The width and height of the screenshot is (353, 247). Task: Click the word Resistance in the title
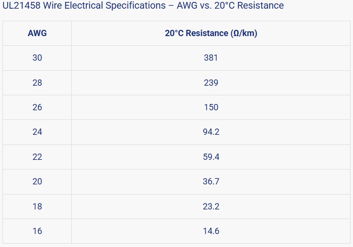(262, 6)
